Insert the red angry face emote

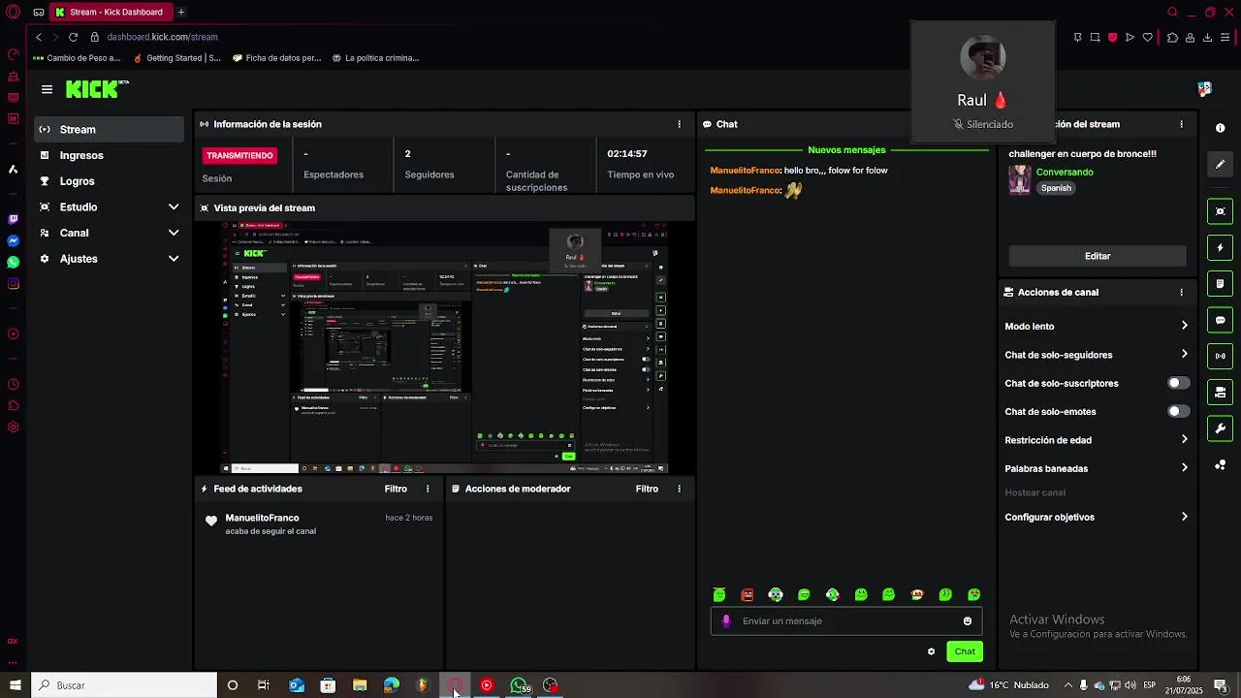point(748,595)
